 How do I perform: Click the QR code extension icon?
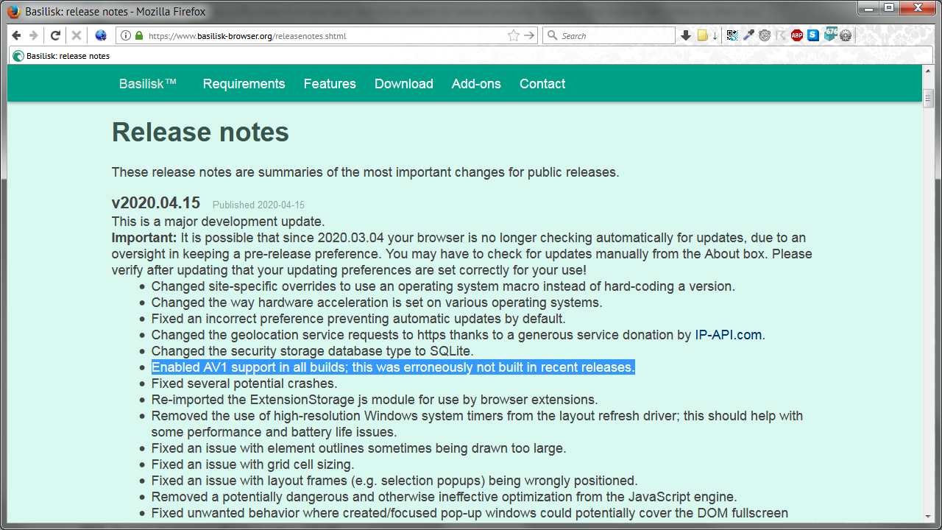click(x=732, y=35)
